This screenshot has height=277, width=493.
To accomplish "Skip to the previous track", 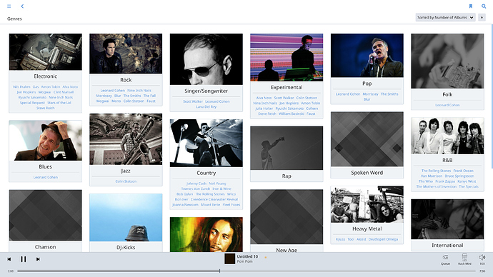I will [9, 259].
